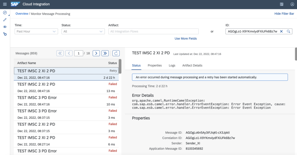Click Hide Filter Bar link

[x=284, y=14]
